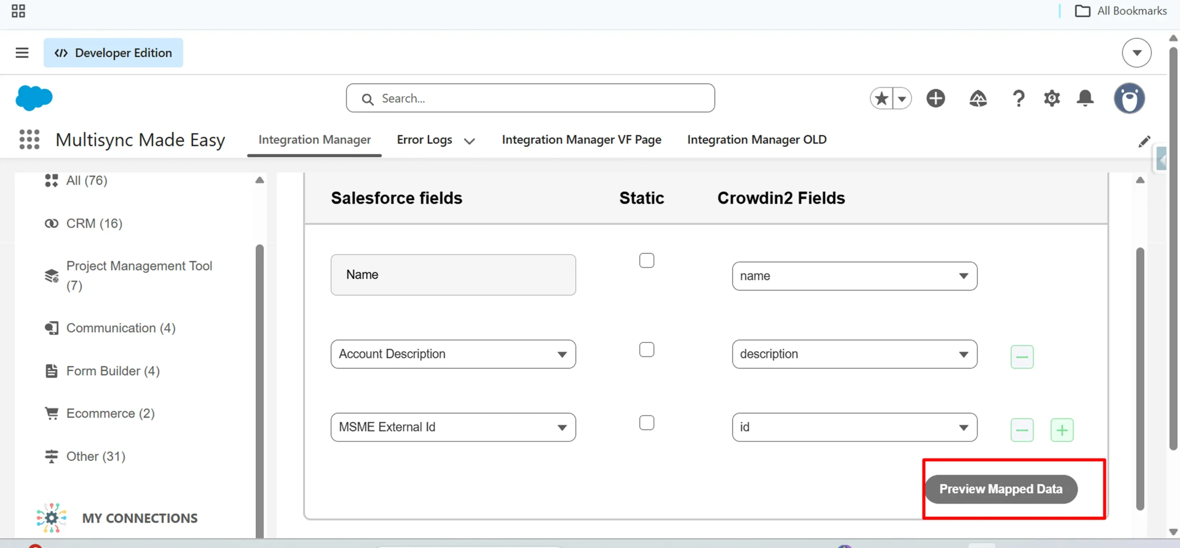The height and width of the screenshot is (548, 1180).
Task: Open MY CONNECTIONS section
Action: 140,518
